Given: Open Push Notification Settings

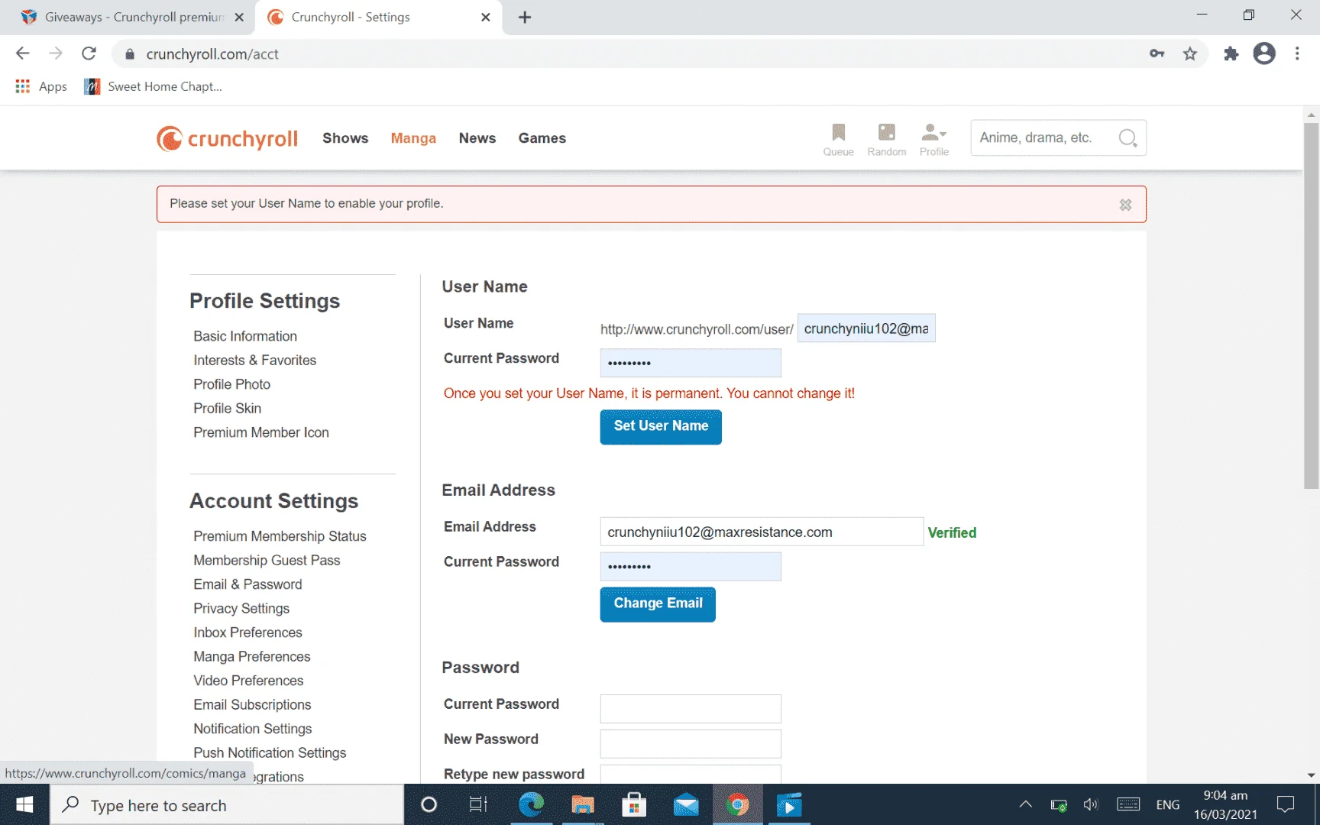Looking at the screenshot, I should [x=270, y=752].
